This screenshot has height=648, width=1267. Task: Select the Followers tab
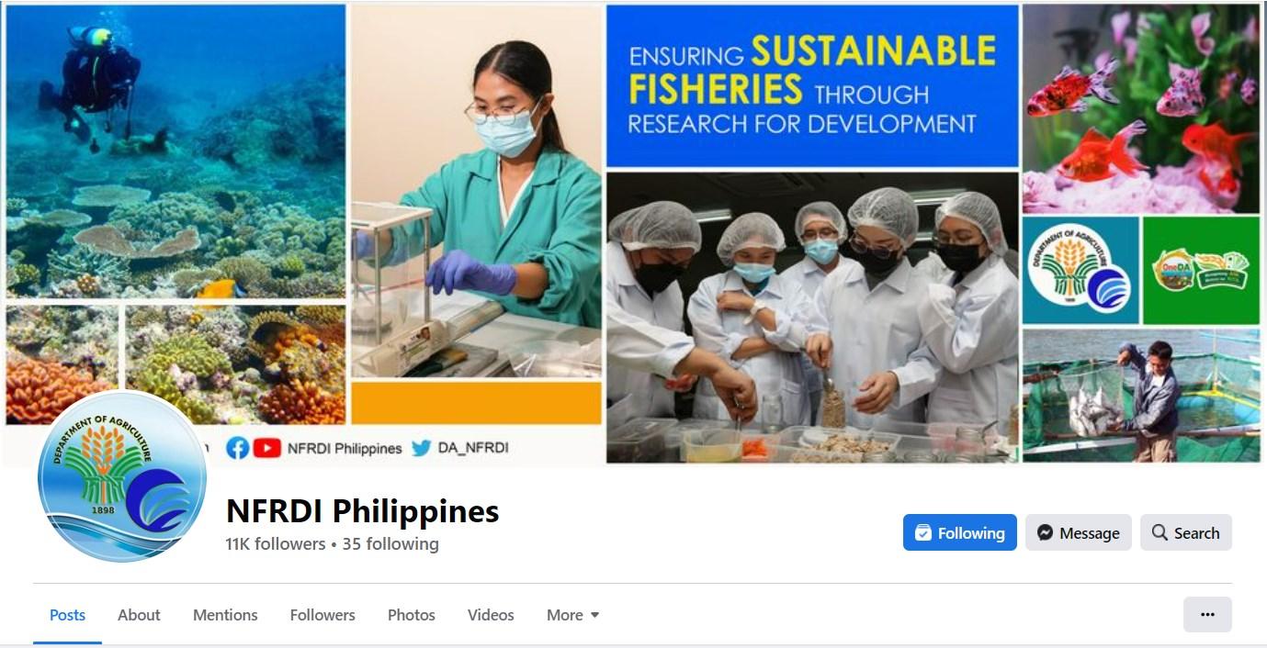[x=322, y=615]
